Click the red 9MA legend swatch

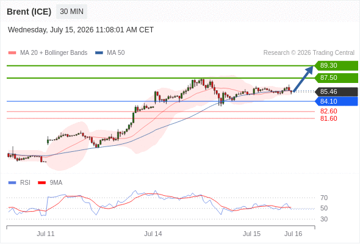point(41,183)
